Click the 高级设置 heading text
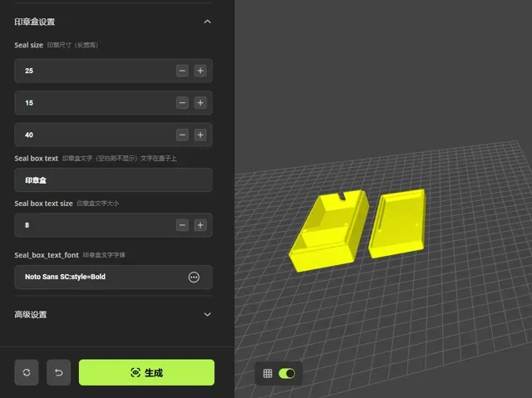 click(x=31, y=315)
